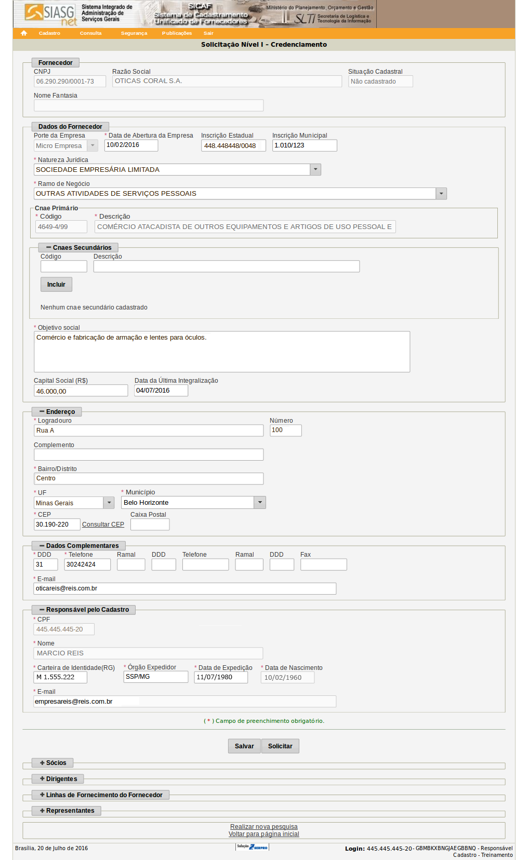Click the Número field showing 100
Viewport: 528px width, 860px height.
click(x=286, y=431)
